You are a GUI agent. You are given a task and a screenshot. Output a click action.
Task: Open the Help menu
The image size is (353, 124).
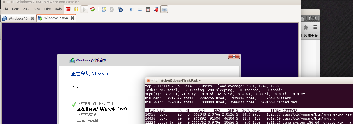(58, 9)
